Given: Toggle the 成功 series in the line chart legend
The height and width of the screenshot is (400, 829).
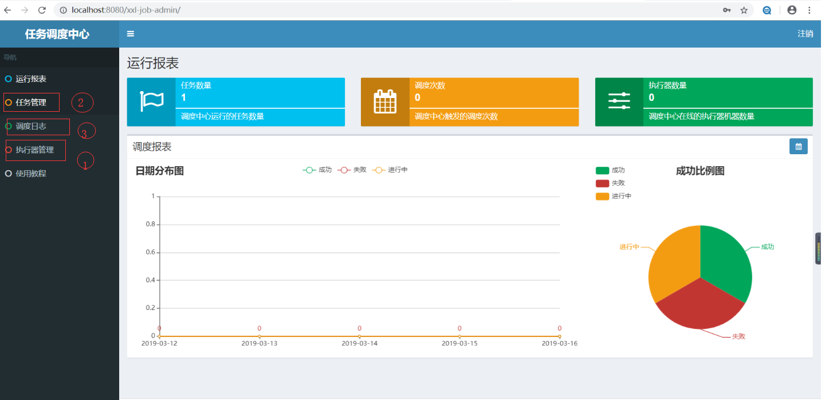Looking at the screenshot, I should [x=317, y=170].
